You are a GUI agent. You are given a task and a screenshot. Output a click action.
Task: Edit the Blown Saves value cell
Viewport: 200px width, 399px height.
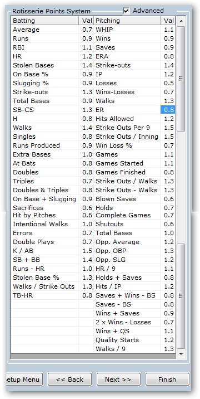[x=168, y=199]
